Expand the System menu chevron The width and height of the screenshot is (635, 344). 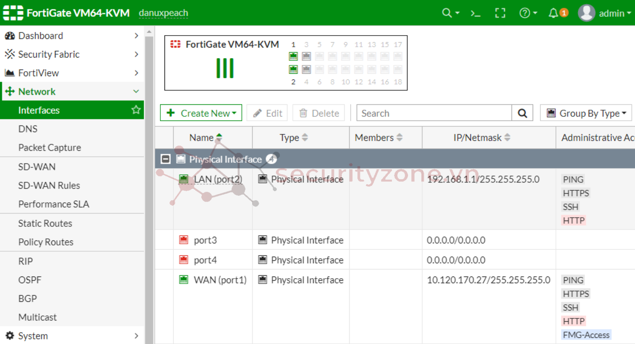click(x=136, y=336)
